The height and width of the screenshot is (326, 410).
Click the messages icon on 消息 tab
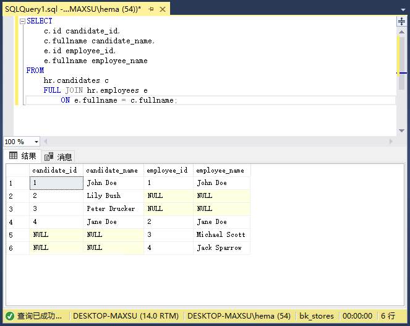[x=49, y=157]
